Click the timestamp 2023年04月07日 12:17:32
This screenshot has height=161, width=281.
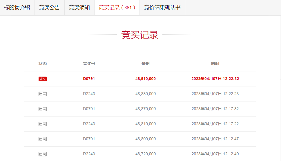215,109
